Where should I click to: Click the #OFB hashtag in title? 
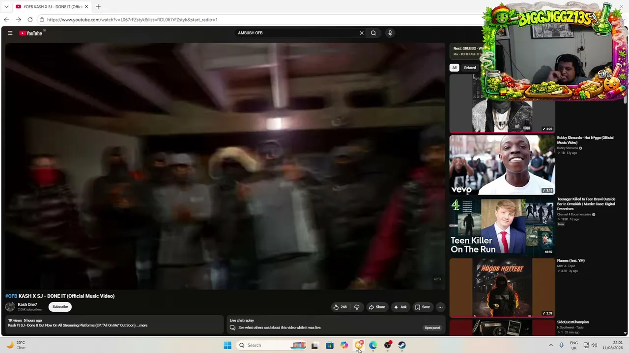[x=11, y=296]
